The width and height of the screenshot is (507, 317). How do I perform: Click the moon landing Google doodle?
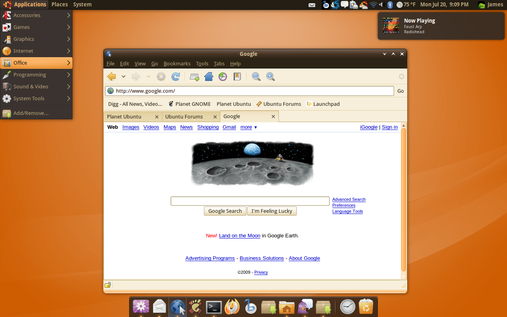tap(252, 163)
